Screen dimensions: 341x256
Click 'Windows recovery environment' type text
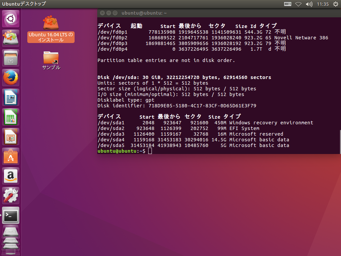coord(271,123)
